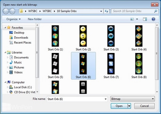Expand the File name history dropdown
Viewport: 161px width, 114px height.
tap(106, 99)
